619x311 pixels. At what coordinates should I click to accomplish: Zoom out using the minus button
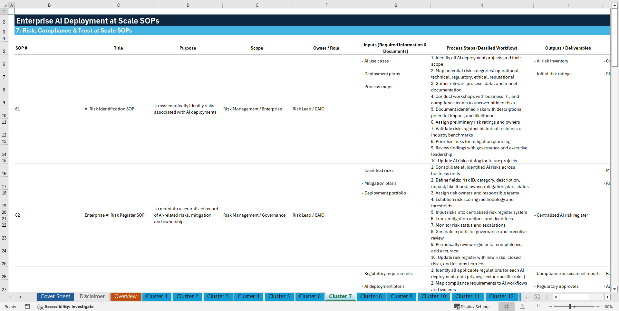point(551,306)
